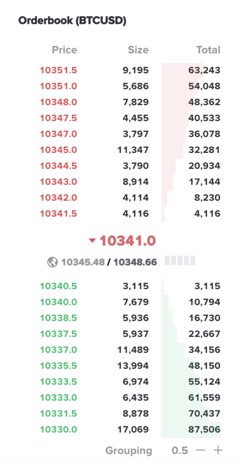Select the highest bid 10340.5
Screen dimensions: 242x462
(x=58, y=286)
